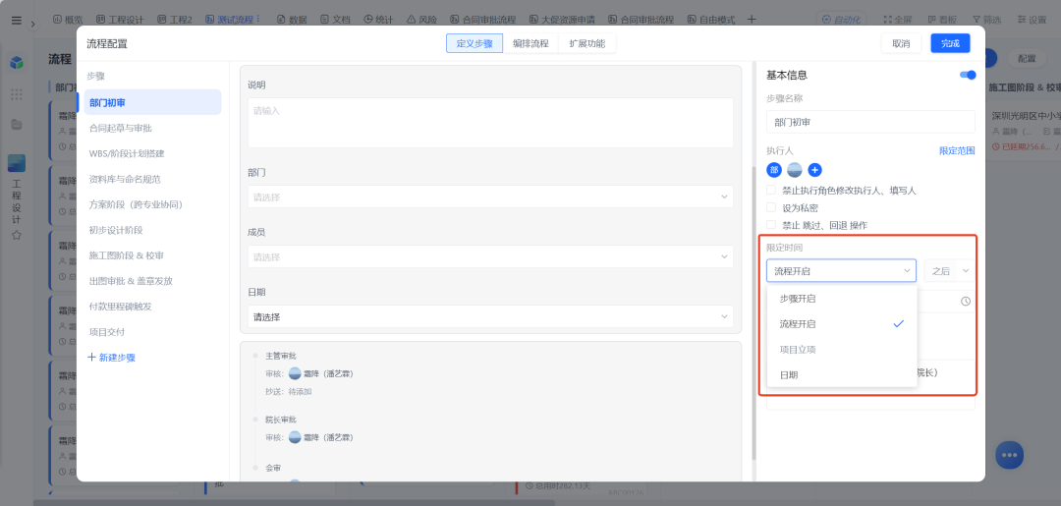The image size is (1061, 506).
Task: Switch to 编排流程 tab
Action: (530, 43)
